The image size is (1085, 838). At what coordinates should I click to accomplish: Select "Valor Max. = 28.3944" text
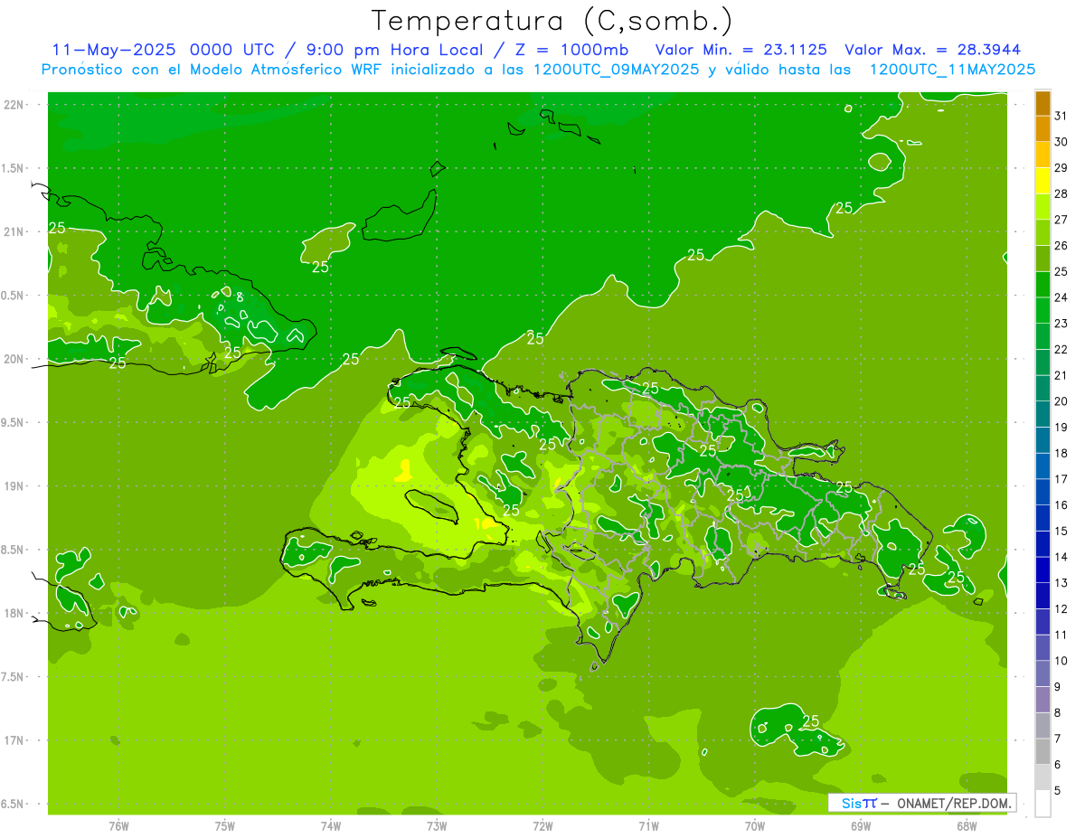[932, 50]
